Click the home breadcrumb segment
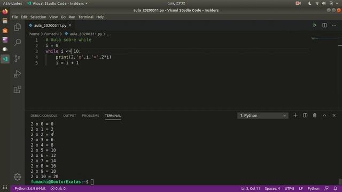342x192 pixels. point(34,34)
